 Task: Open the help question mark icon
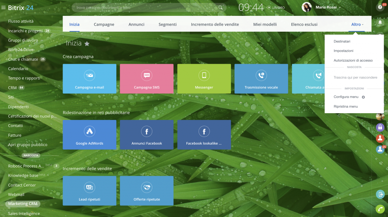pyautogui.click(x=380, y=8)
